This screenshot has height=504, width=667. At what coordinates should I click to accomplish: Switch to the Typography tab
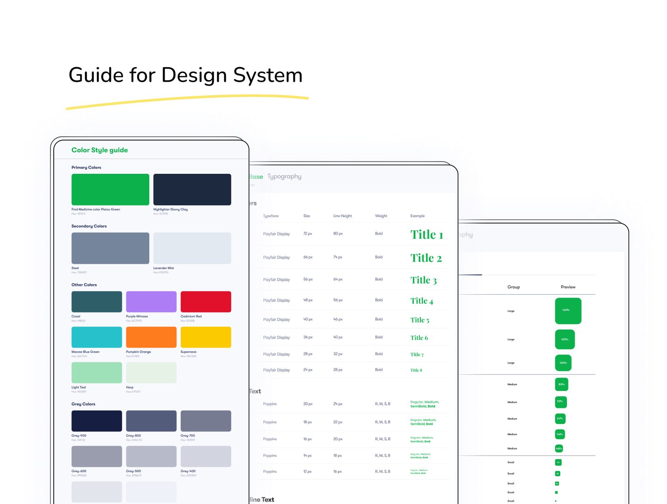(284, 176)
